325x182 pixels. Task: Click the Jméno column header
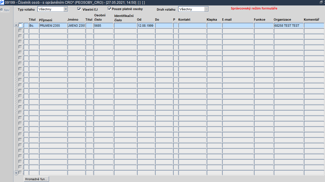pos(73,20)
